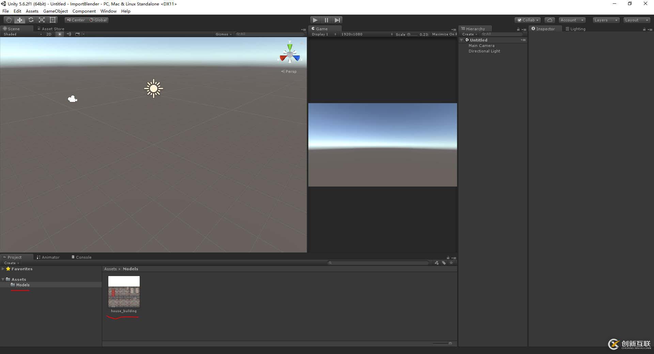Screen dimensions: 654x354
Task: Open the Gizmos dropdown
Action: pyautogui.click(x=223, y=34)
